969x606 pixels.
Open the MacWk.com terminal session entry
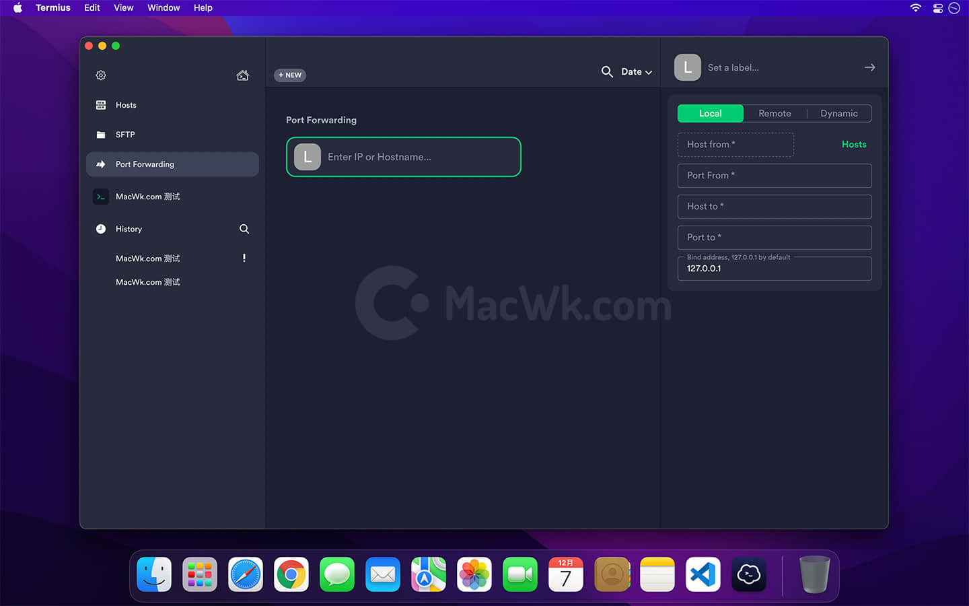[x=172, y=197]
